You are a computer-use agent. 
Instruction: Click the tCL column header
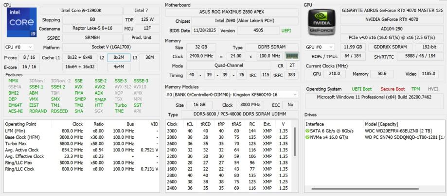click(190, 124)
